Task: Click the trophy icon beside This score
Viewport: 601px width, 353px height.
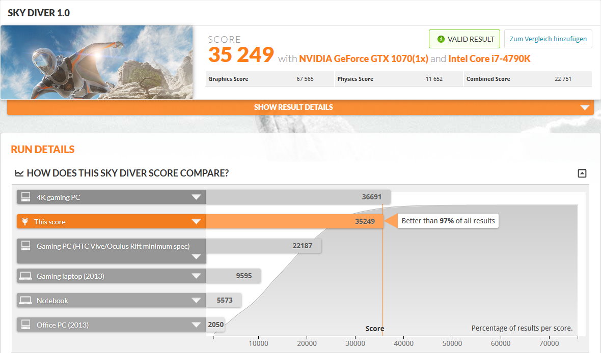Action: 25,222
